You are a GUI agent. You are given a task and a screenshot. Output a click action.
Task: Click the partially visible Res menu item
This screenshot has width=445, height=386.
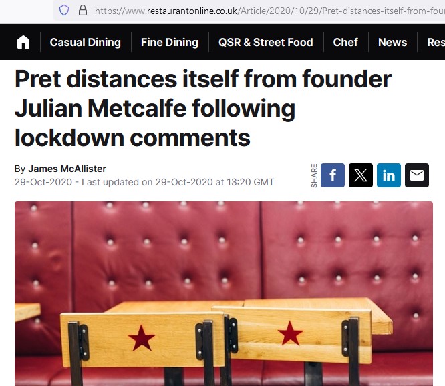[x=436, y=42]
